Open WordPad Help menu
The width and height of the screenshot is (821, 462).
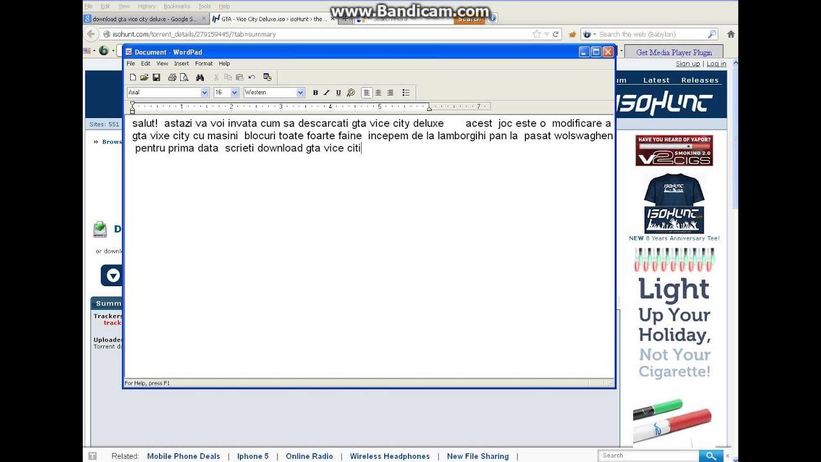pos(224,64)
